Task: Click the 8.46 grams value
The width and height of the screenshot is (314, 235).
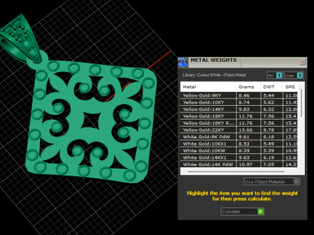Action: coord(244,95)
